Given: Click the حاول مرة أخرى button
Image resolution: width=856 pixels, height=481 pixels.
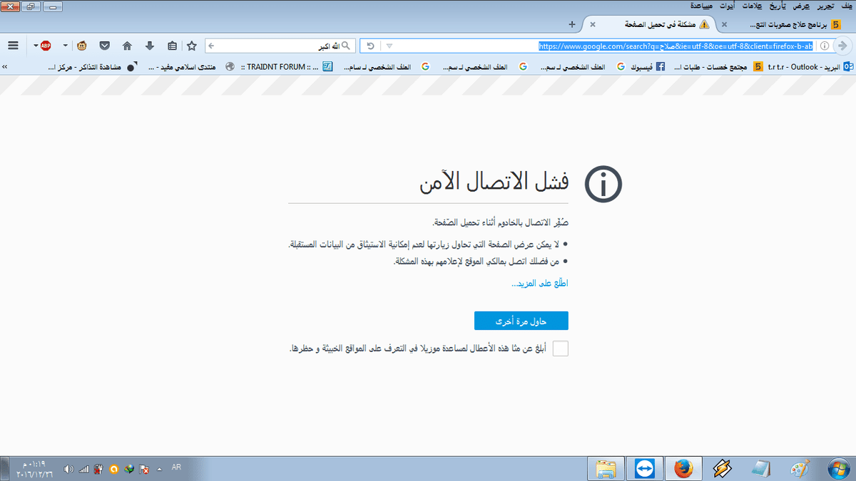Looking at the screenshot, I should click(x=521, y=321).
